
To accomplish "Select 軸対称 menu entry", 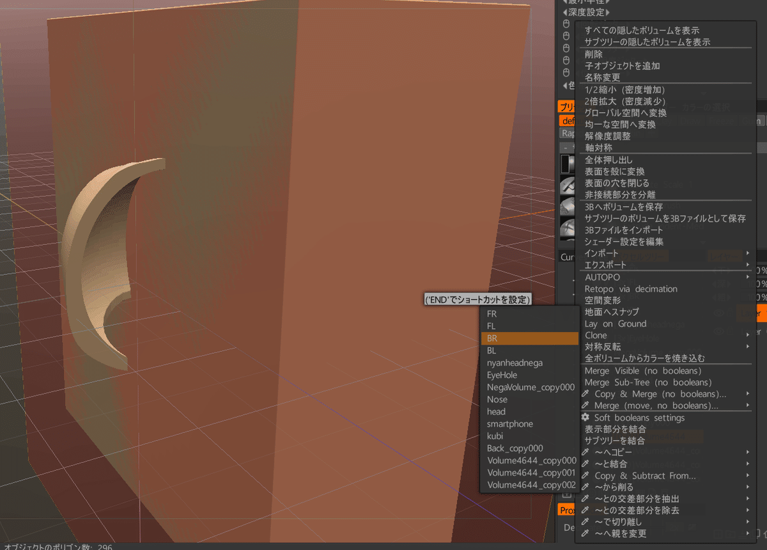I will point(598,148).
